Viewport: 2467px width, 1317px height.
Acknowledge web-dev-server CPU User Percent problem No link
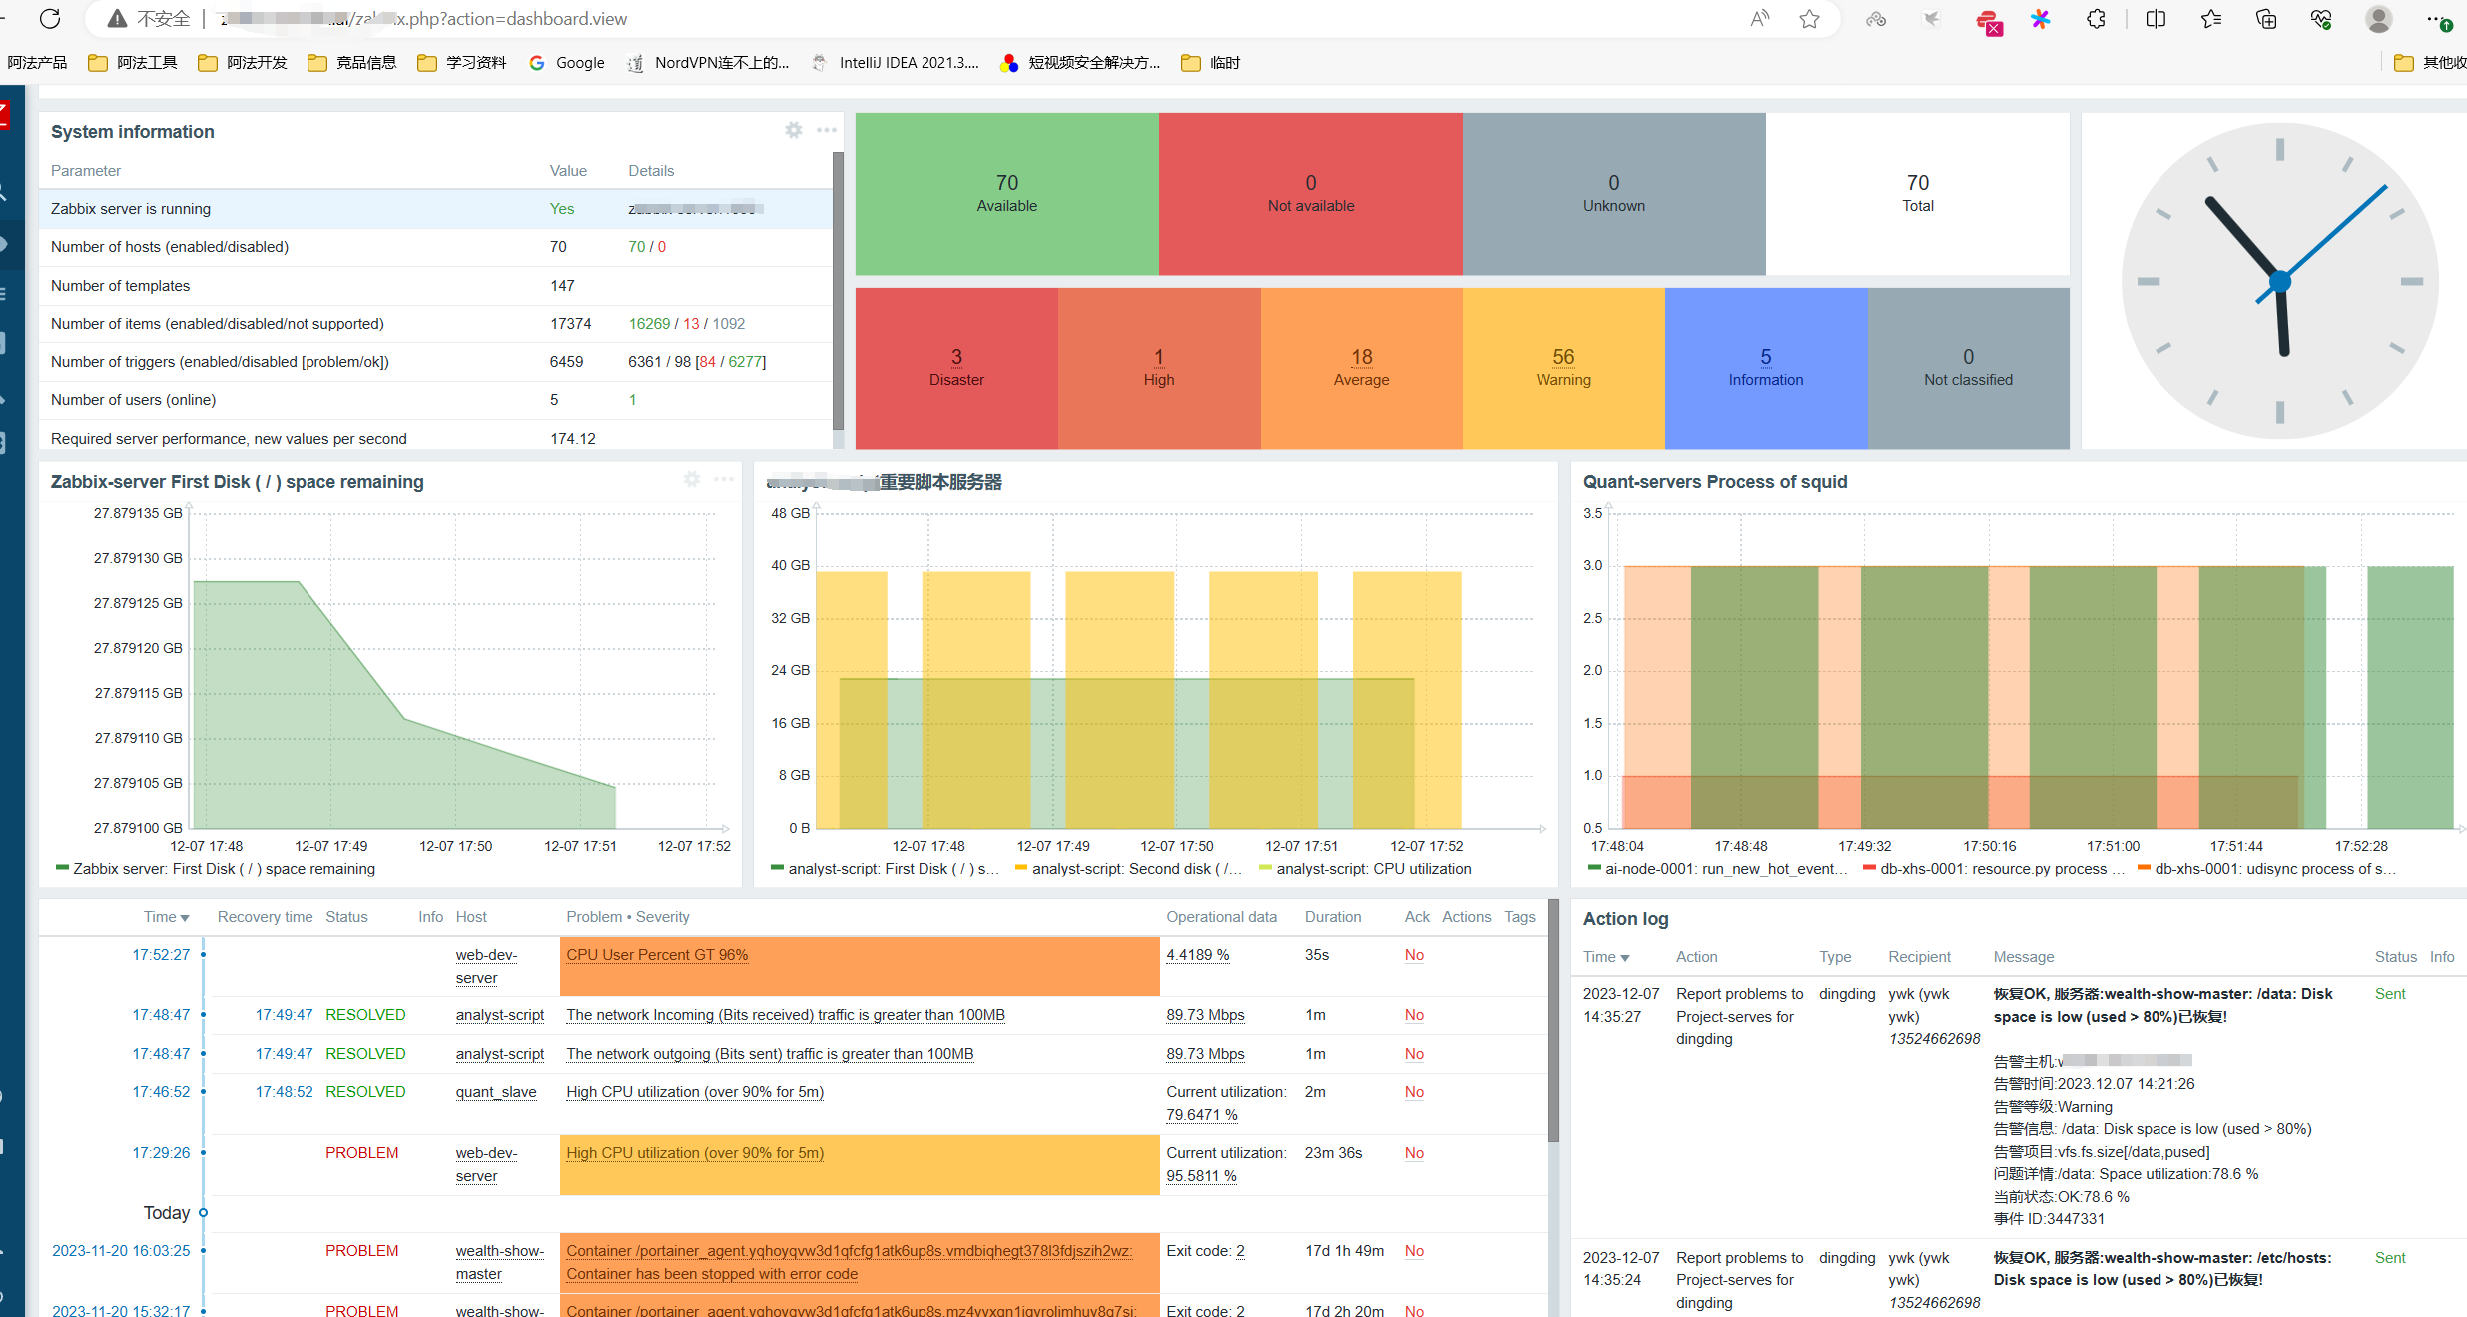pos(1414,955)
